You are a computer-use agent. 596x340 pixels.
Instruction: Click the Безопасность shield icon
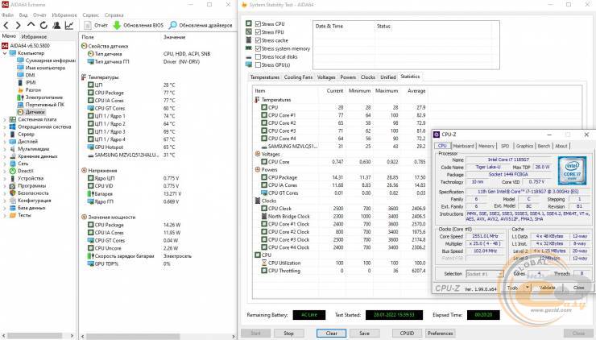click(x=12, y=193)
